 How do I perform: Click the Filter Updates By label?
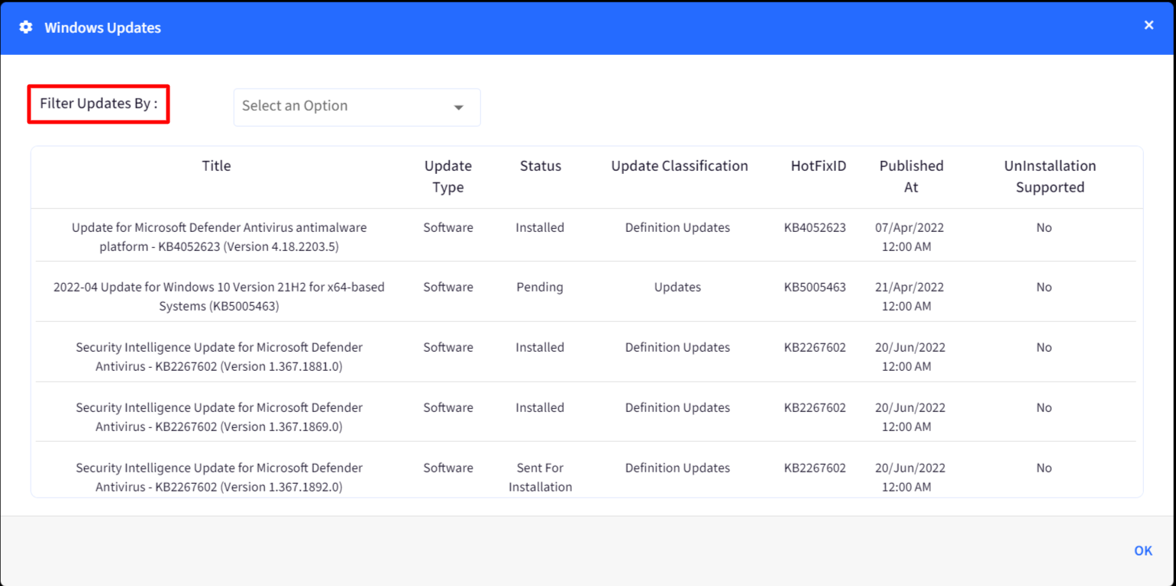[x=99, y=104]
